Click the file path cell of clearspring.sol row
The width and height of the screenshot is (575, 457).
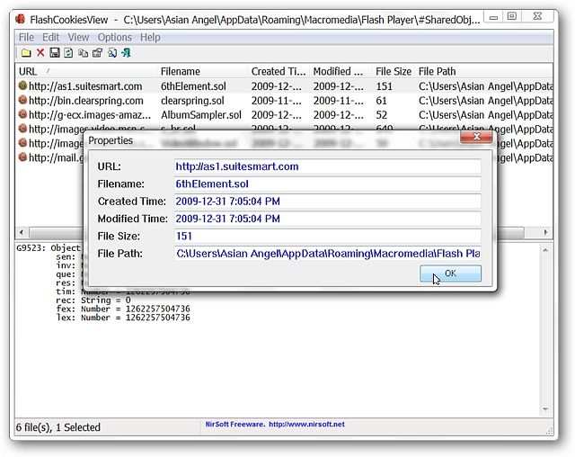click(x=485, y=101)
